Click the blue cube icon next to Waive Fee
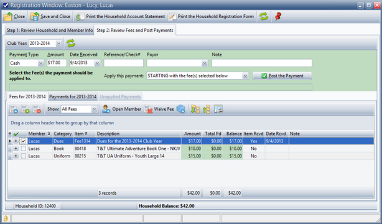This screenshot has width=382, height=224. 181,109
